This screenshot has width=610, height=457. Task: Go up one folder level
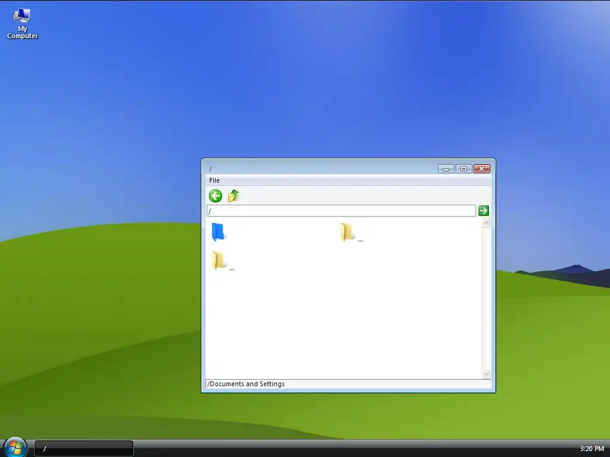(234, 196)
